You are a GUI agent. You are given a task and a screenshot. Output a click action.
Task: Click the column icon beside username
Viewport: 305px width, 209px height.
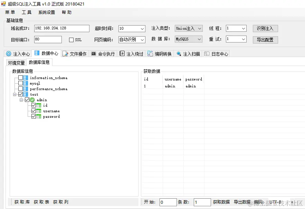(x=39, y=111)
